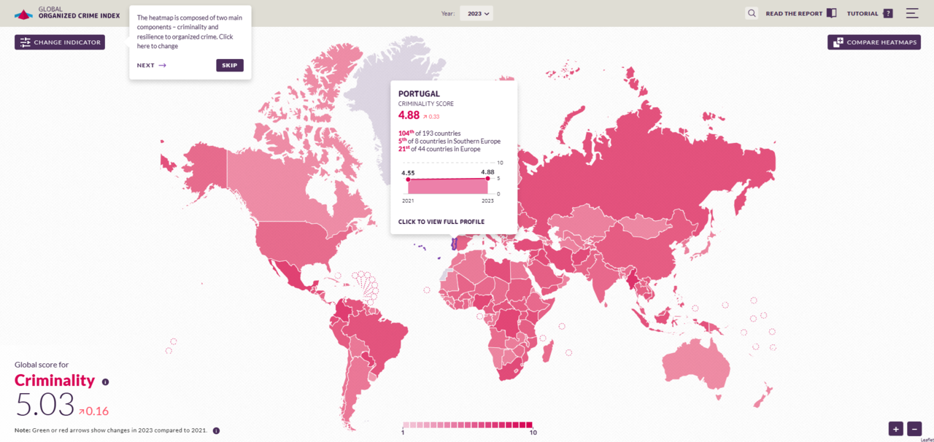Click to view full Portugal profile
Screen dimensions: 934x442
coord(441,222)
